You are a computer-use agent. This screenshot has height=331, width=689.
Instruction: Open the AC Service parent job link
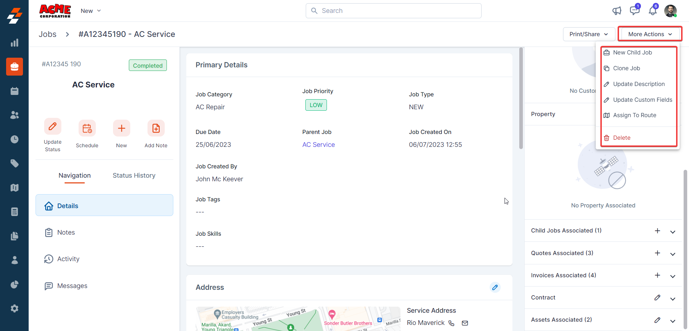pyautogui.click(x=318, y=145)
